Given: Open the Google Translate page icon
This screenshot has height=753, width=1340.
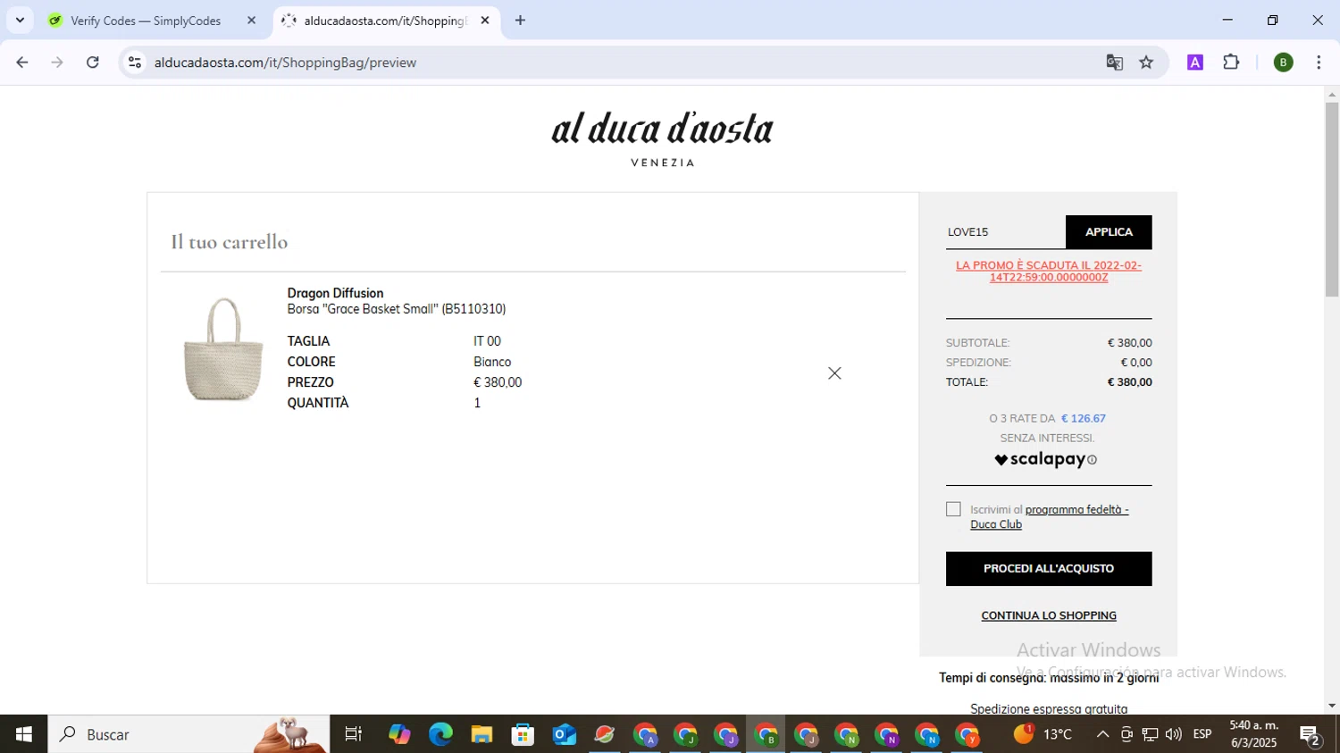Looking at the screenshot, I should click(x=1114, y=63).
